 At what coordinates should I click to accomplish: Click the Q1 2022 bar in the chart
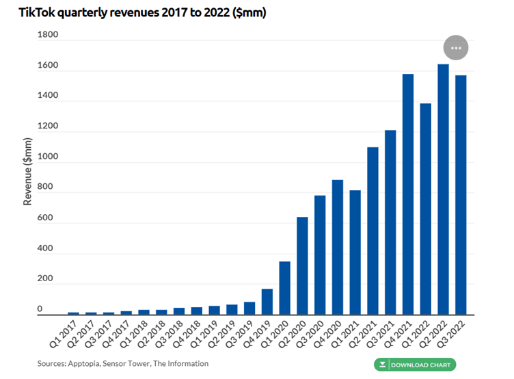pos(425,209)
